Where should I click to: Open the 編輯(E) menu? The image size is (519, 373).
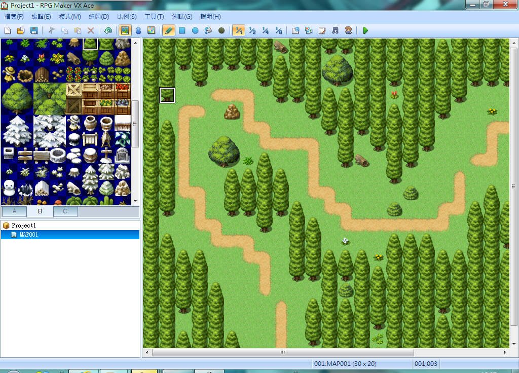[x=42, y=17]
